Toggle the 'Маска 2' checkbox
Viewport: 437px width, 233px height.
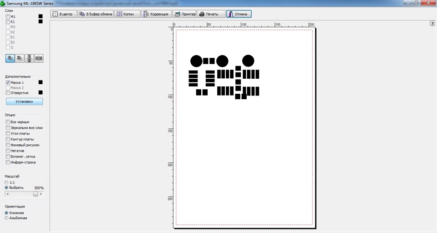tap(8, 87)
